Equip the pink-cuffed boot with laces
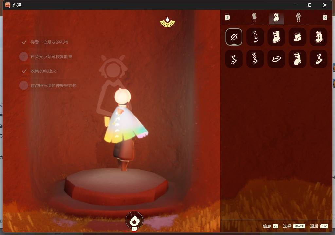Screen dimensions: 335x235 [318, 37]
